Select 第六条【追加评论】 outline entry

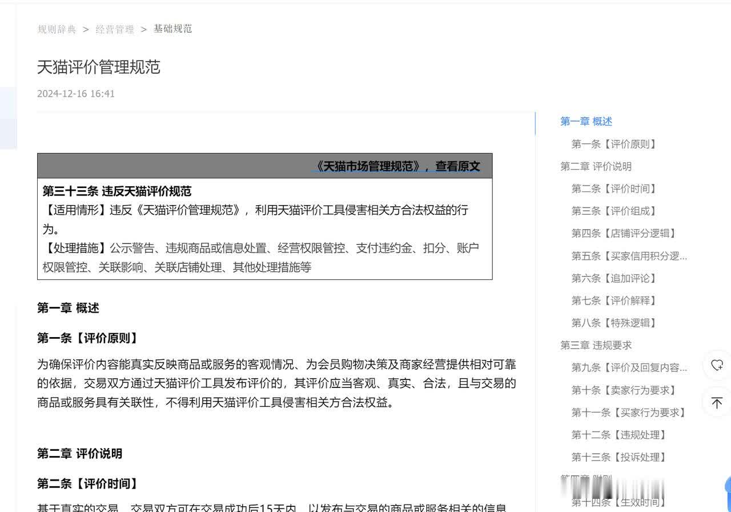614,278
